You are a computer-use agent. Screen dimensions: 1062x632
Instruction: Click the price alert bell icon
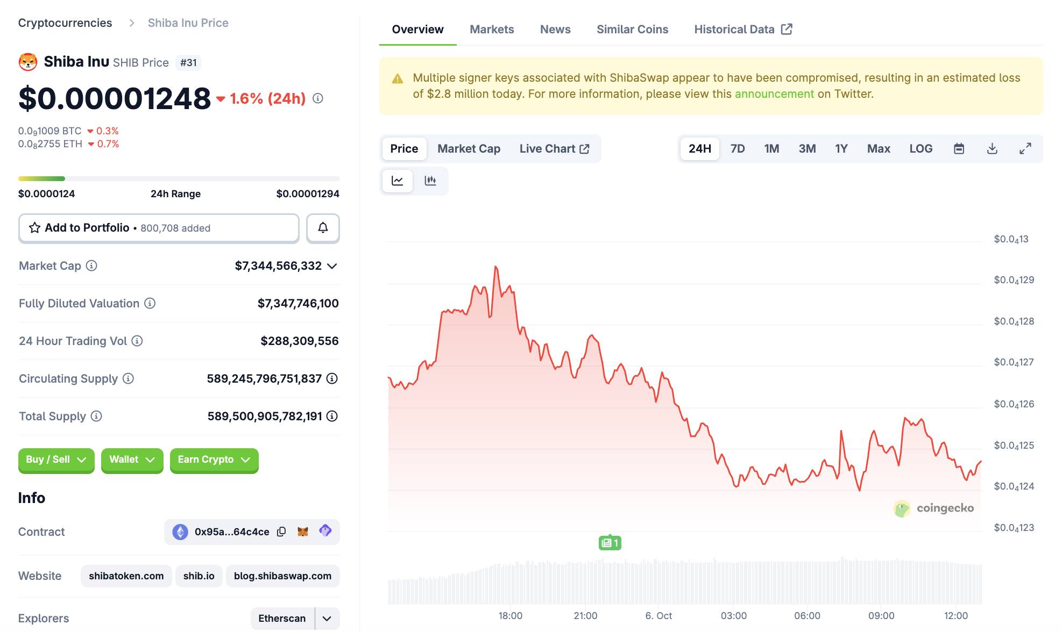click(323, 228)
